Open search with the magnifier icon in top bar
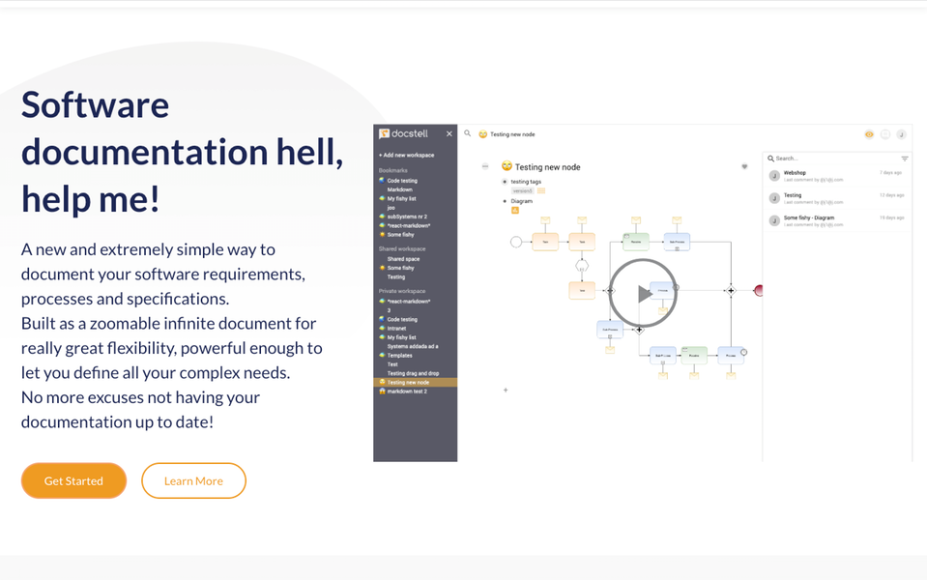Screen dimensions: 927x580 [468, 133]
